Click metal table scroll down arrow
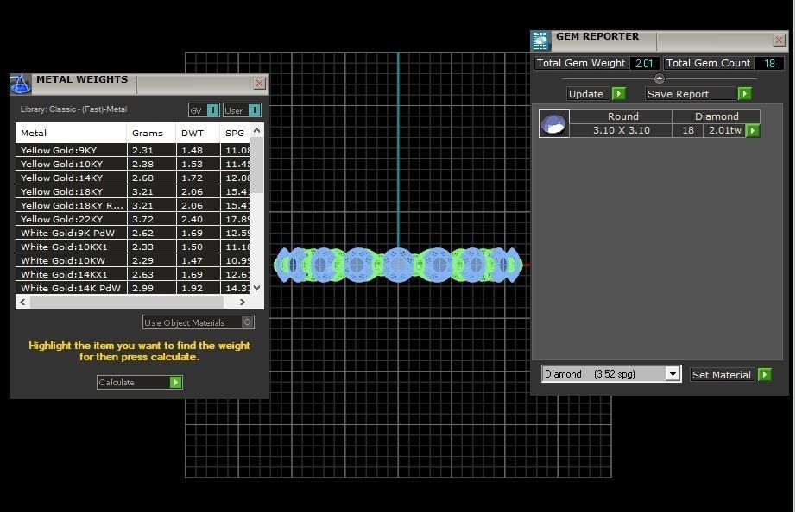 tap(257, 287)
